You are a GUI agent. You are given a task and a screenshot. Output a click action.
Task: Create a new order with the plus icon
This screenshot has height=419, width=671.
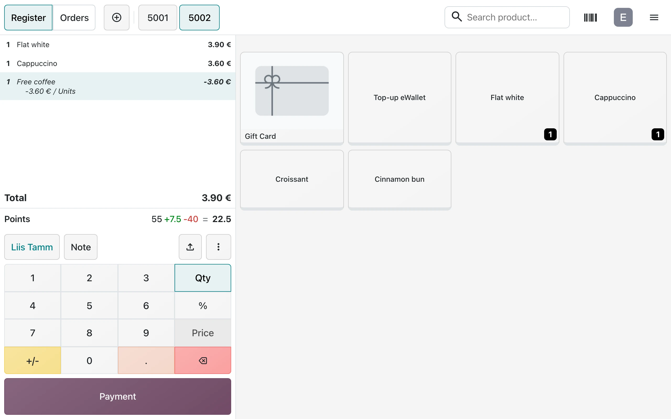click(116, 18)
